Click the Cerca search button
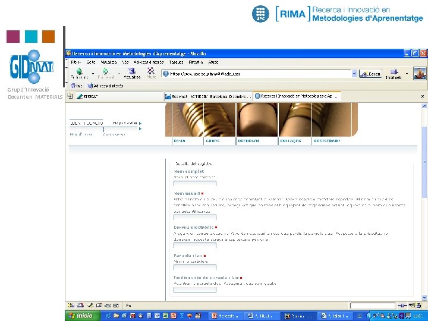The image size is (428, 321). (x=370, y=74)
